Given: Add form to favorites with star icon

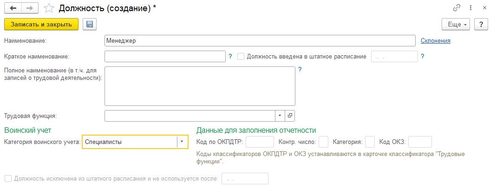Looking at the screenshot, I should tap(49, 8).
